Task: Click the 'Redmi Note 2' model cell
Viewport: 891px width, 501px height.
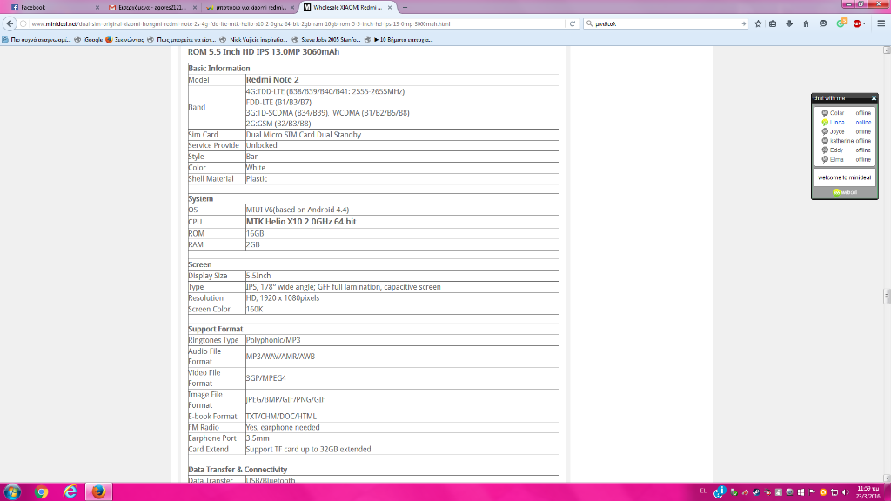Action: pos(402,79)
